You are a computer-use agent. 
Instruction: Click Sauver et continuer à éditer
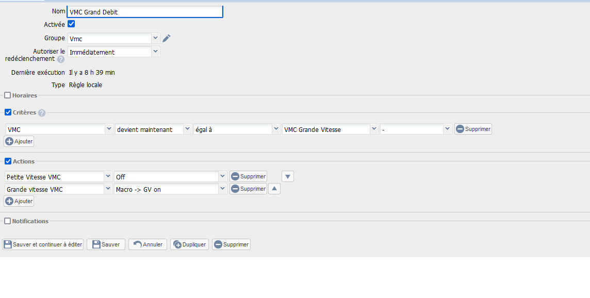pyautogui.click(x=43, y=244)
